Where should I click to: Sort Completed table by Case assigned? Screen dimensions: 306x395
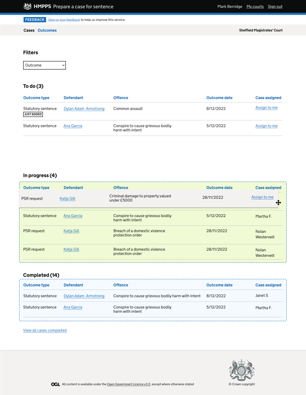point(268,285)
